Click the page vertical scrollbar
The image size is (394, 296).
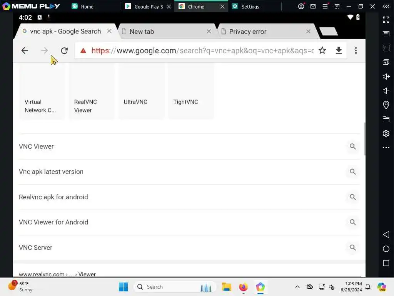[x=364, y=139]
